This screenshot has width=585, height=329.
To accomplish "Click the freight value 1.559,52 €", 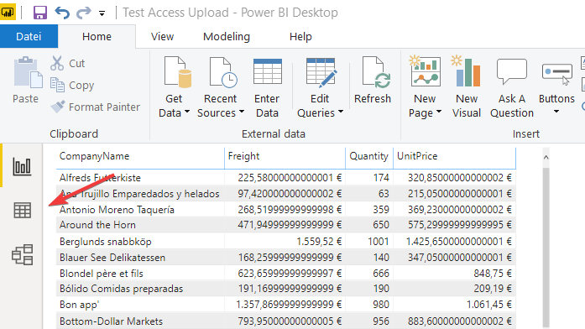I will click(x=319, y=242).
